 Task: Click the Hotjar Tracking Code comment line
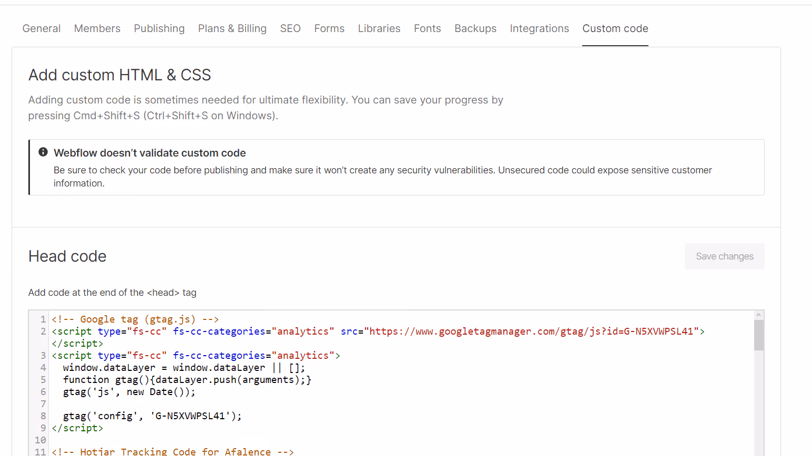[172, 451]
